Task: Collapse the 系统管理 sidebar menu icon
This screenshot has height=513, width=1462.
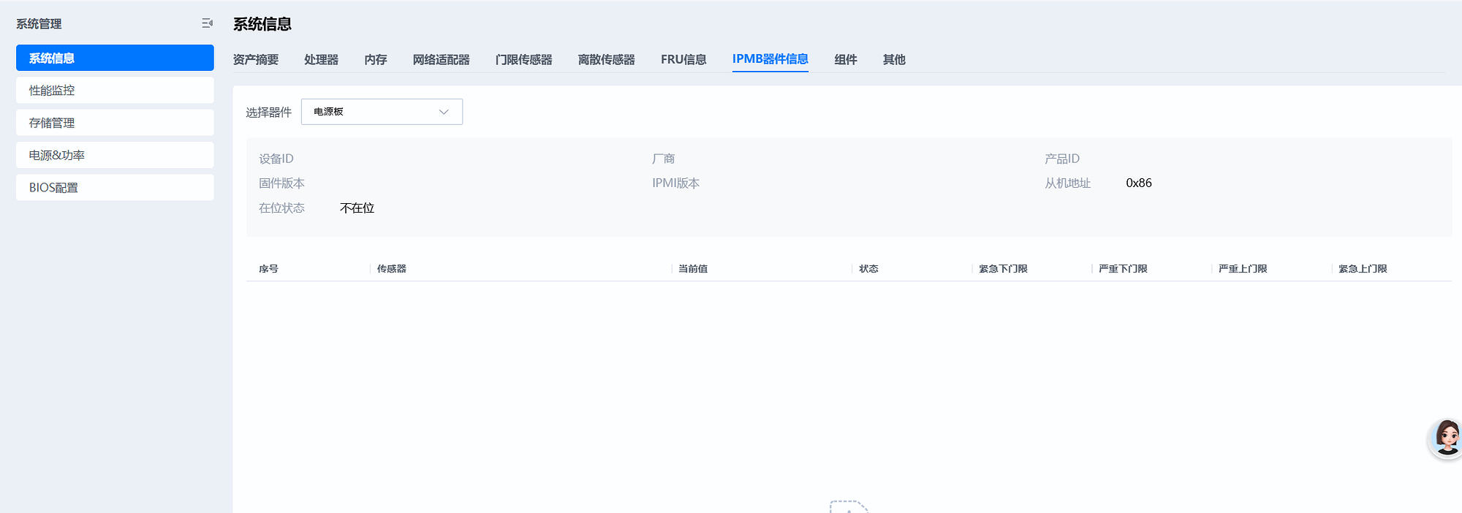Action: (x=208, y=23)
